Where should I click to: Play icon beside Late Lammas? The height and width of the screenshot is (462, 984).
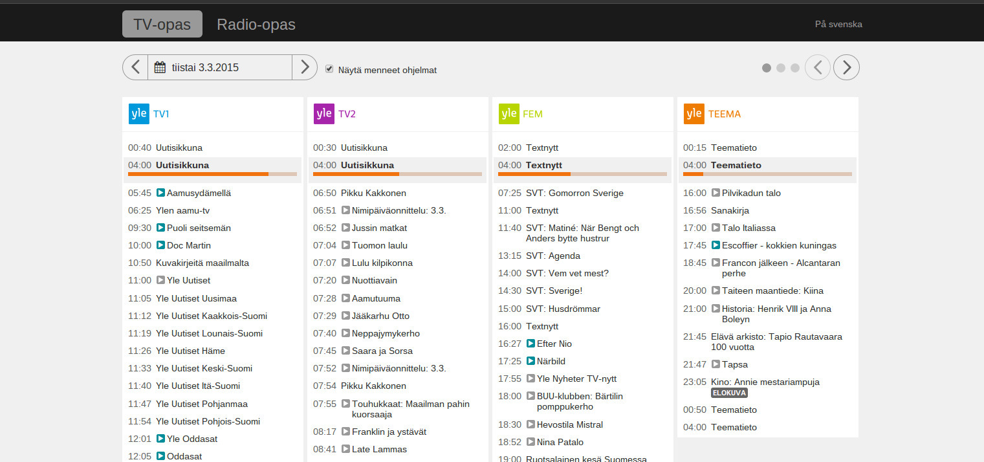[x=345, y=449]
